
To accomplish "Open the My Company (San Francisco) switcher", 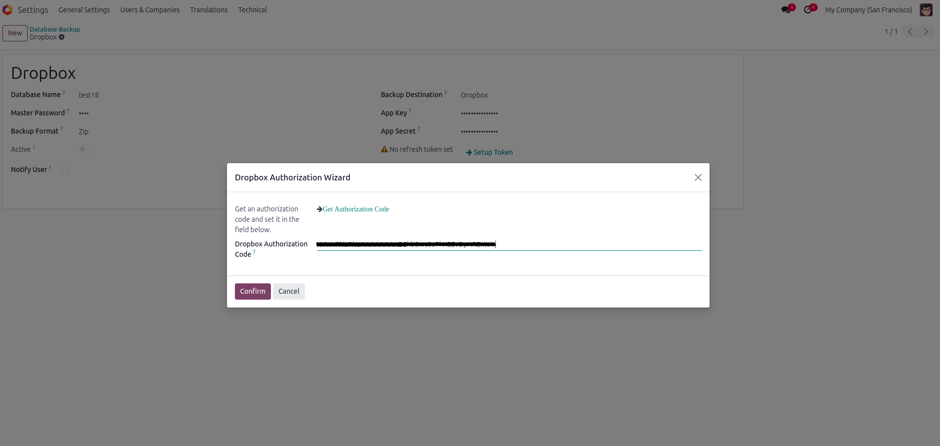I will 869,10.
